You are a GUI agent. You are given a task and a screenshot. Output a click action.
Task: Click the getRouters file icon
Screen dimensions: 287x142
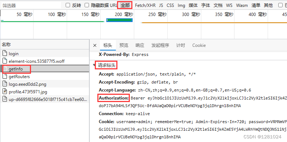[5, 76]
